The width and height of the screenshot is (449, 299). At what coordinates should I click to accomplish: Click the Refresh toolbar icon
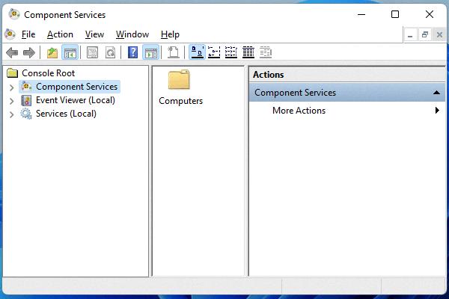click(110, 52)
